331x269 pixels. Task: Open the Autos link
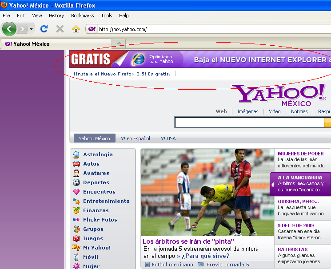coord(91,164)
